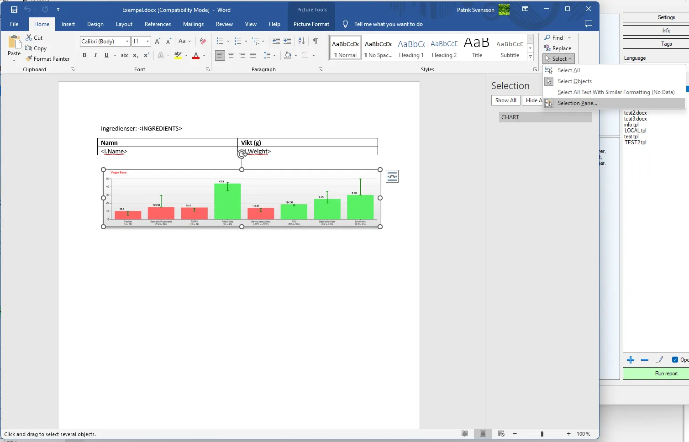Click the Sort A-Z icon
This screenshot has width=689, height=442.
coord(301,41)
